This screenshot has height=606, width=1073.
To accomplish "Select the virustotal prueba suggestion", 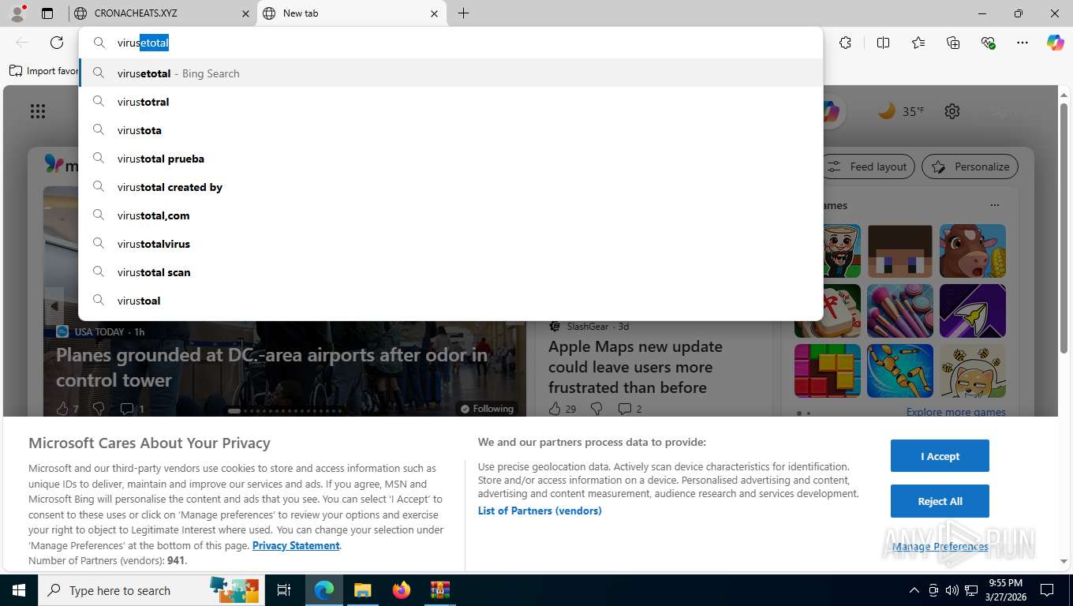I will pos(451,159).
